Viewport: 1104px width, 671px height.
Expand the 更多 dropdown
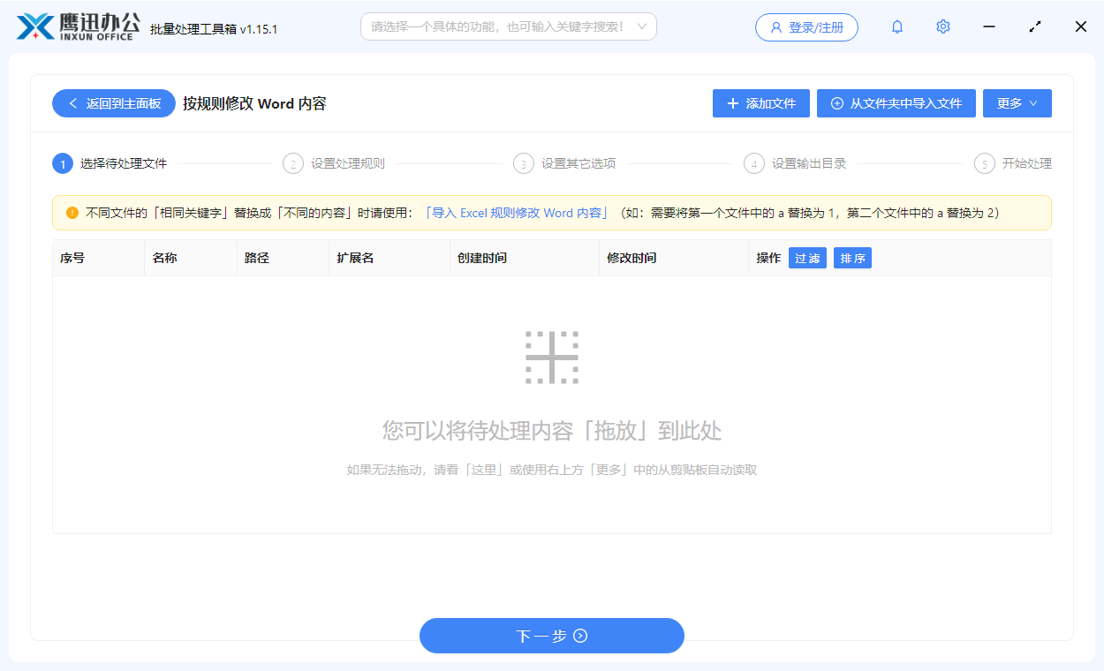(1017, 103)
